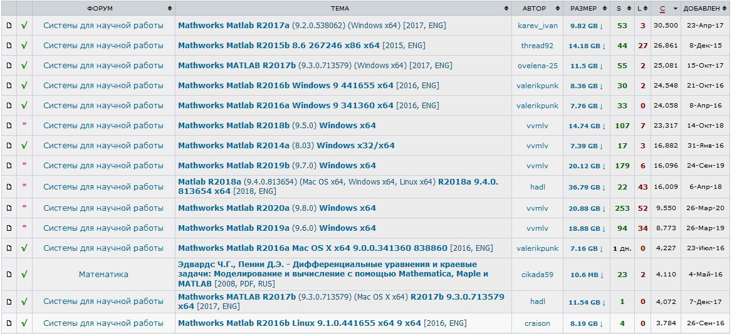Click the document icon in the R2016a Windows row
Screen dimensions: 737x334
[x=9, y=106]
